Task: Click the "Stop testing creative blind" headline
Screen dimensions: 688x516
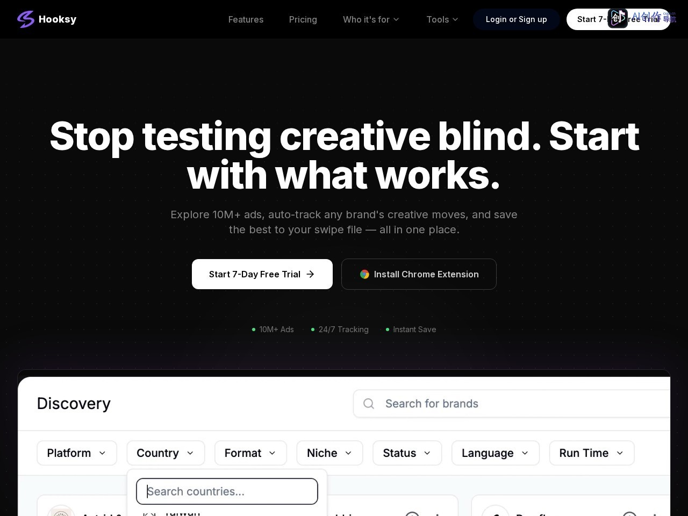Action: click(x=344, y=155)
